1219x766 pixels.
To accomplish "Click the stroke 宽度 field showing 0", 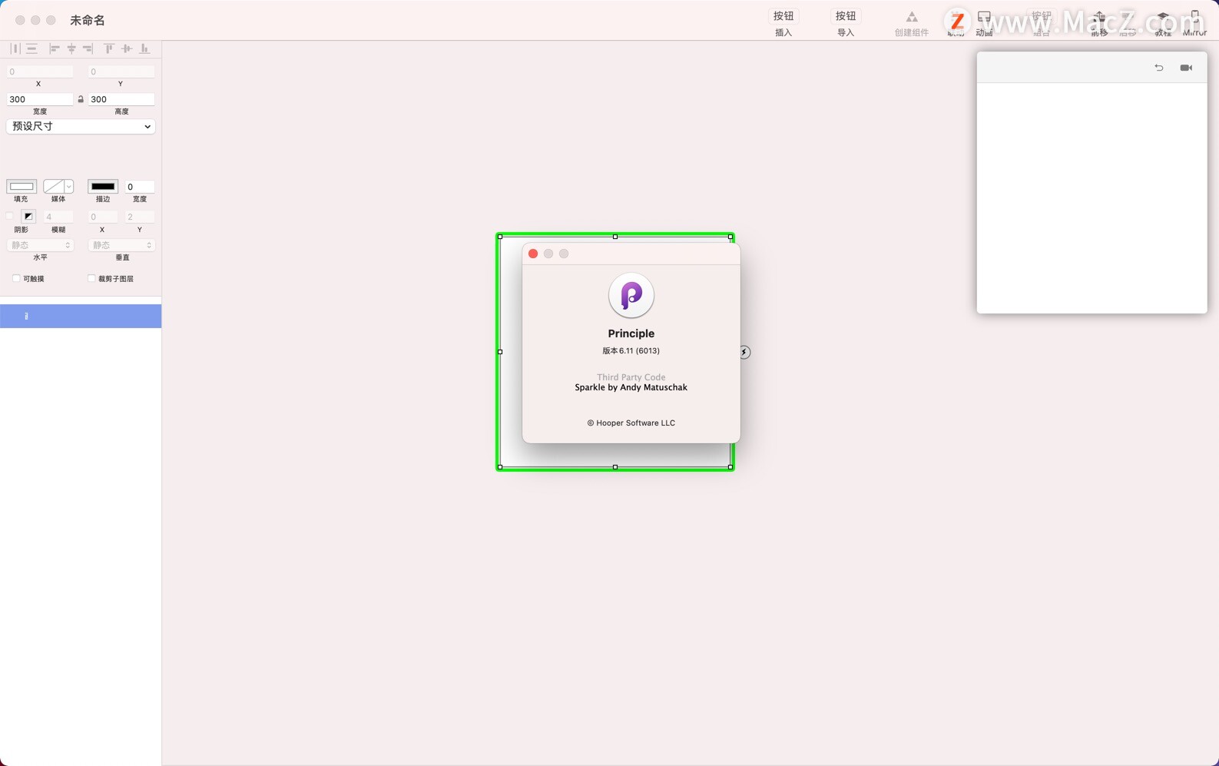I will coord(140,187).
